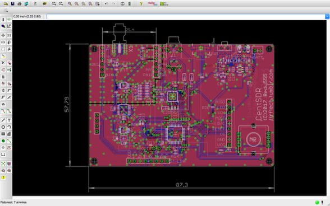Open the yellow Help question mark
Viewport: 330px width, 206px height.
pyautogui.click(x=141, y=3)
